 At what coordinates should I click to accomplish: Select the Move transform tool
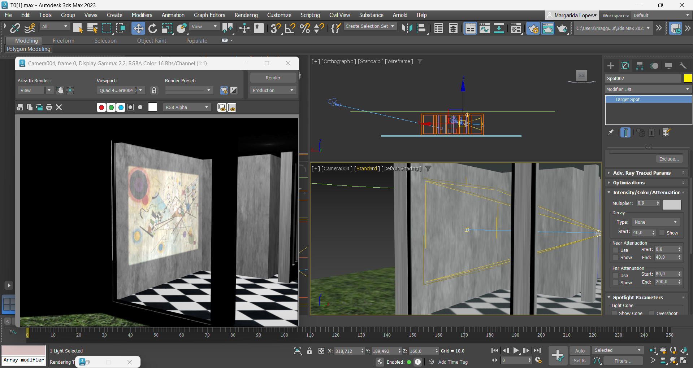point(138,28)
